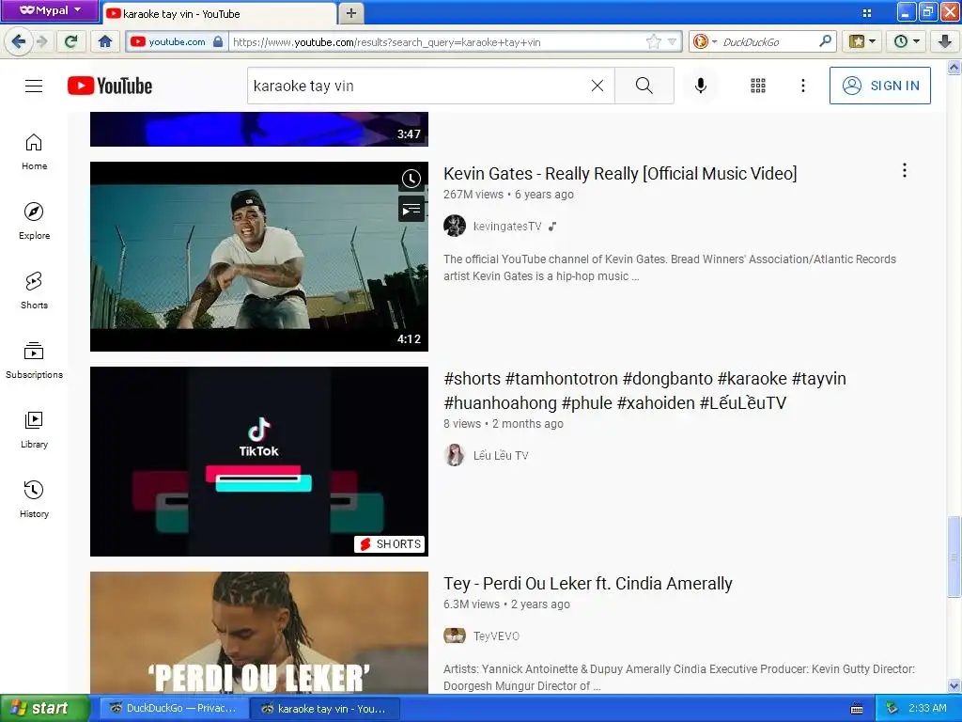Open the tab groups grid icon
Viewport: 962px width, 722px height.
pos(867,13)
